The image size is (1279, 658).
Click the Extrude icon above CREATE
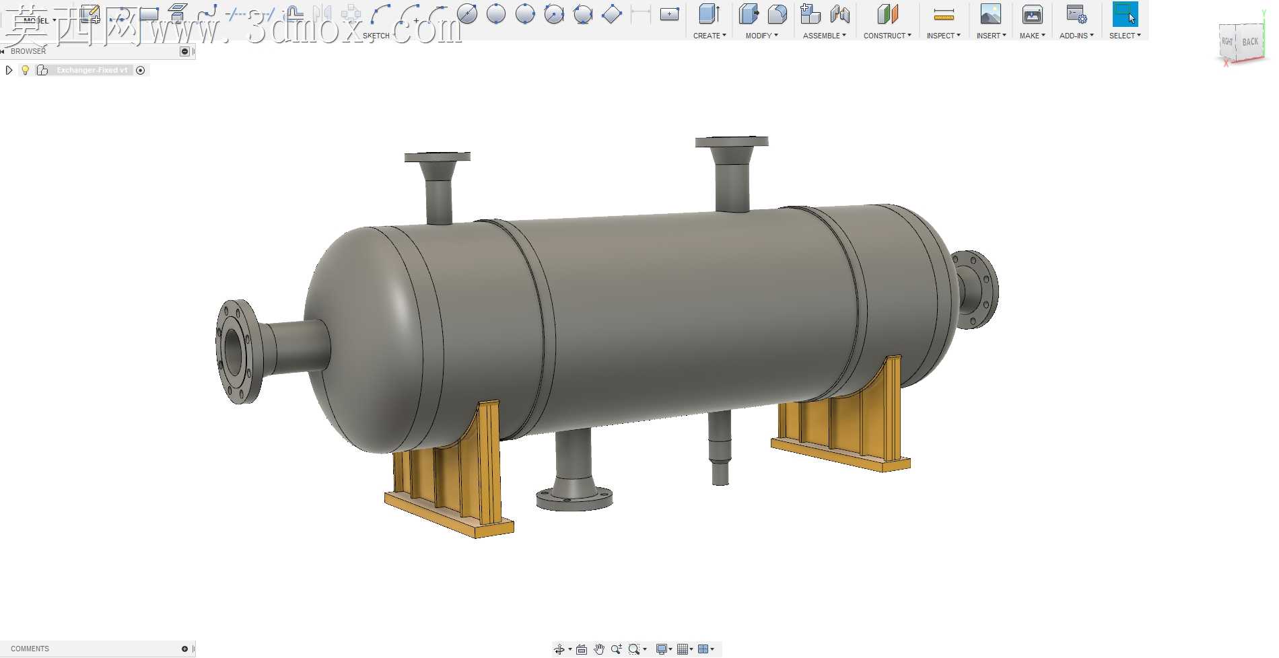pyautogui.click(x=710, y=14)
